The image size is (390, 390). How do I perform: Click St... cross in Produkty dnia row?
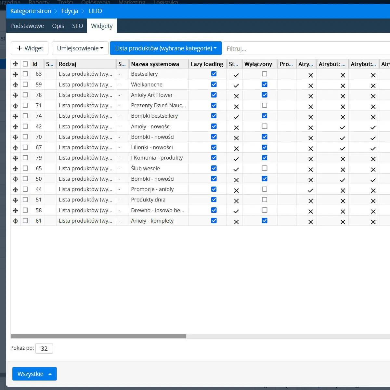point(236,201)
